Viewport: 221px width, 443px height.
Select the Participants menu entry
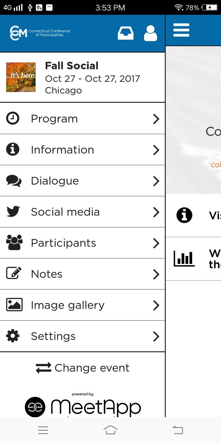click(x=64, y=243)
